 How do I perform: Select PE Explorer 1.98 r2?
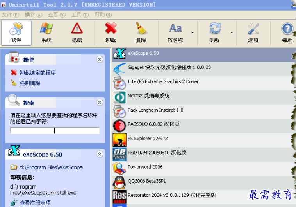click(204, 140)
